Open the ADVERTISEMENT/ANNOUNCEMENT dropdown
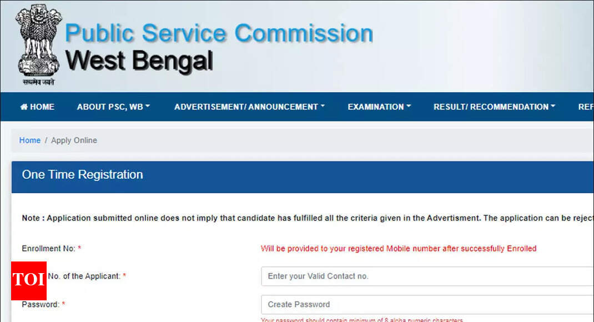This screenshot has width=594, height=322. pos(249,107)
